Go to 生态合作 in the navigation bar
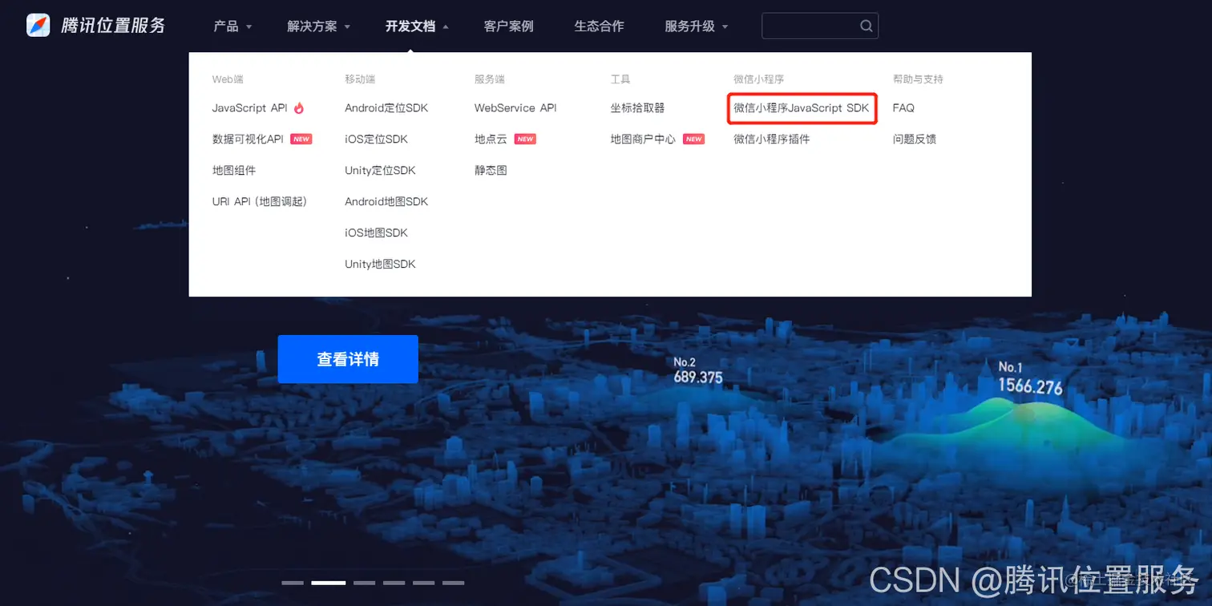Image resolution: width=1212 pixels, height=606 pixels. tap(599, 26)
